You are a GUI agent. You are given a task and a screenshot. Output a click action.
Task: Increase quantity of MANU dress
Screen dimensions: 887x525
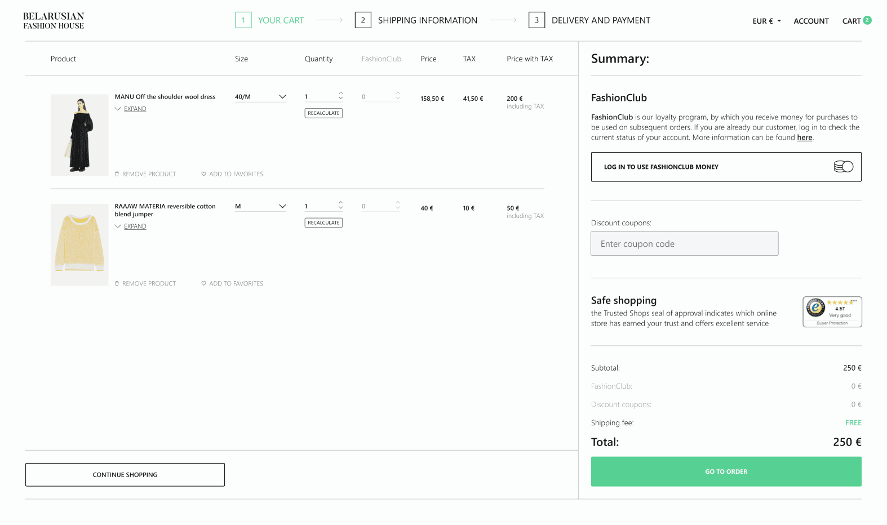pyautogui.click(x=340, y=93)
